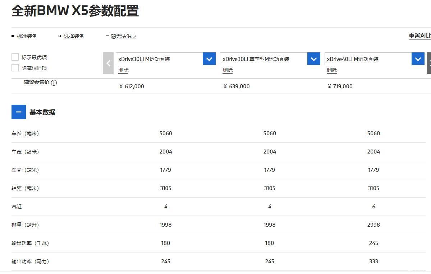Click the 标准装备 legend item
The image size is (431, 274).
tap(24, 36)
